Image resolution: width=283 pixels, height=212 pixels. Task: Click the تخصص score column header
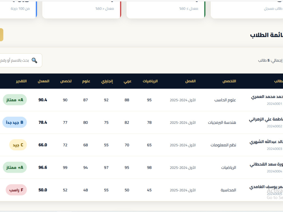pyautogui.click(x=66, y=81)
